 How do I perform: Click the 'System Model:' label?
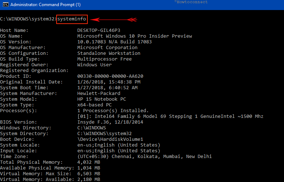pos(19,99)
